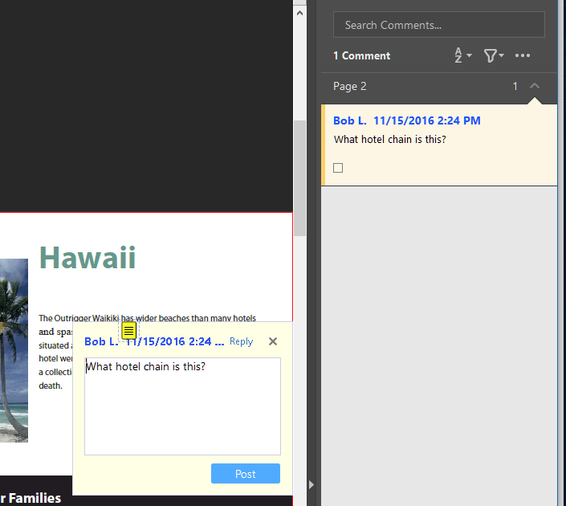Screen dimensions: 566x506
Task: Click the document vertical scrollbar thumb
Action: coord(299,177)
